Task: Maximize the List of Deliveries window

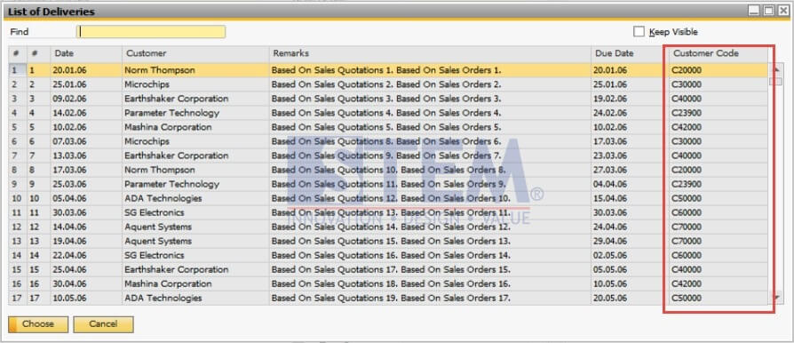Action: pos(768,11)
